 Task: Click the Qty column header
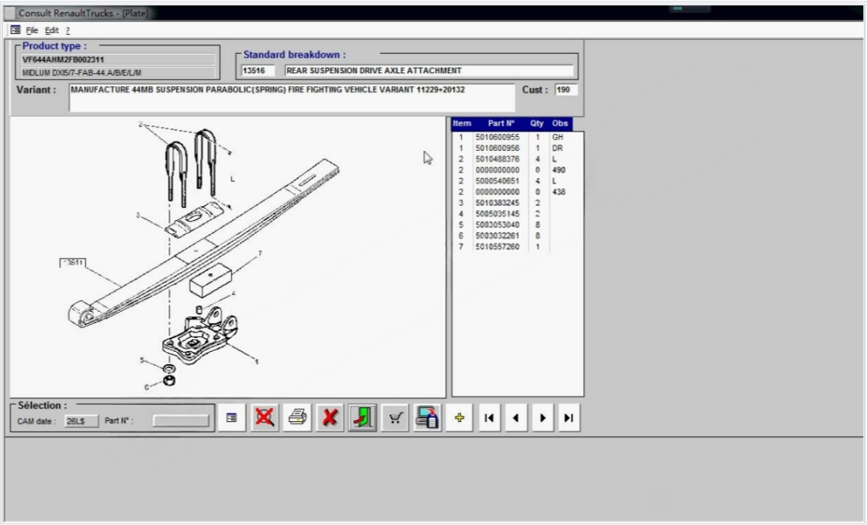pyautogui.click(x=537, y=123)
